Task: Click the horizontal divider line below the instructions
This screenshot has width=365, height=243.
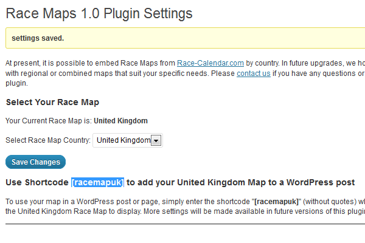Action: 186,224
